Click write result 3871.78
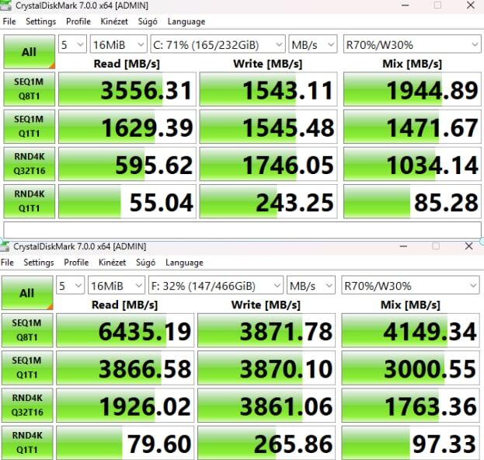The width and height of the screenshot is (484, 460). pos(266,330)
